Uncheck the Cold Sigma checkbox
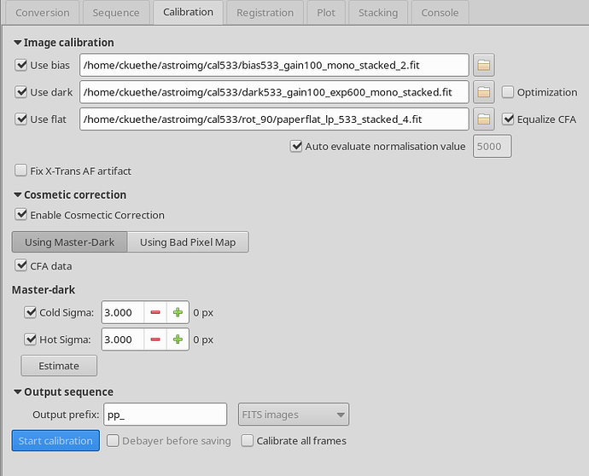This screenshot has width=589, height=476. [x=30, y=312]
